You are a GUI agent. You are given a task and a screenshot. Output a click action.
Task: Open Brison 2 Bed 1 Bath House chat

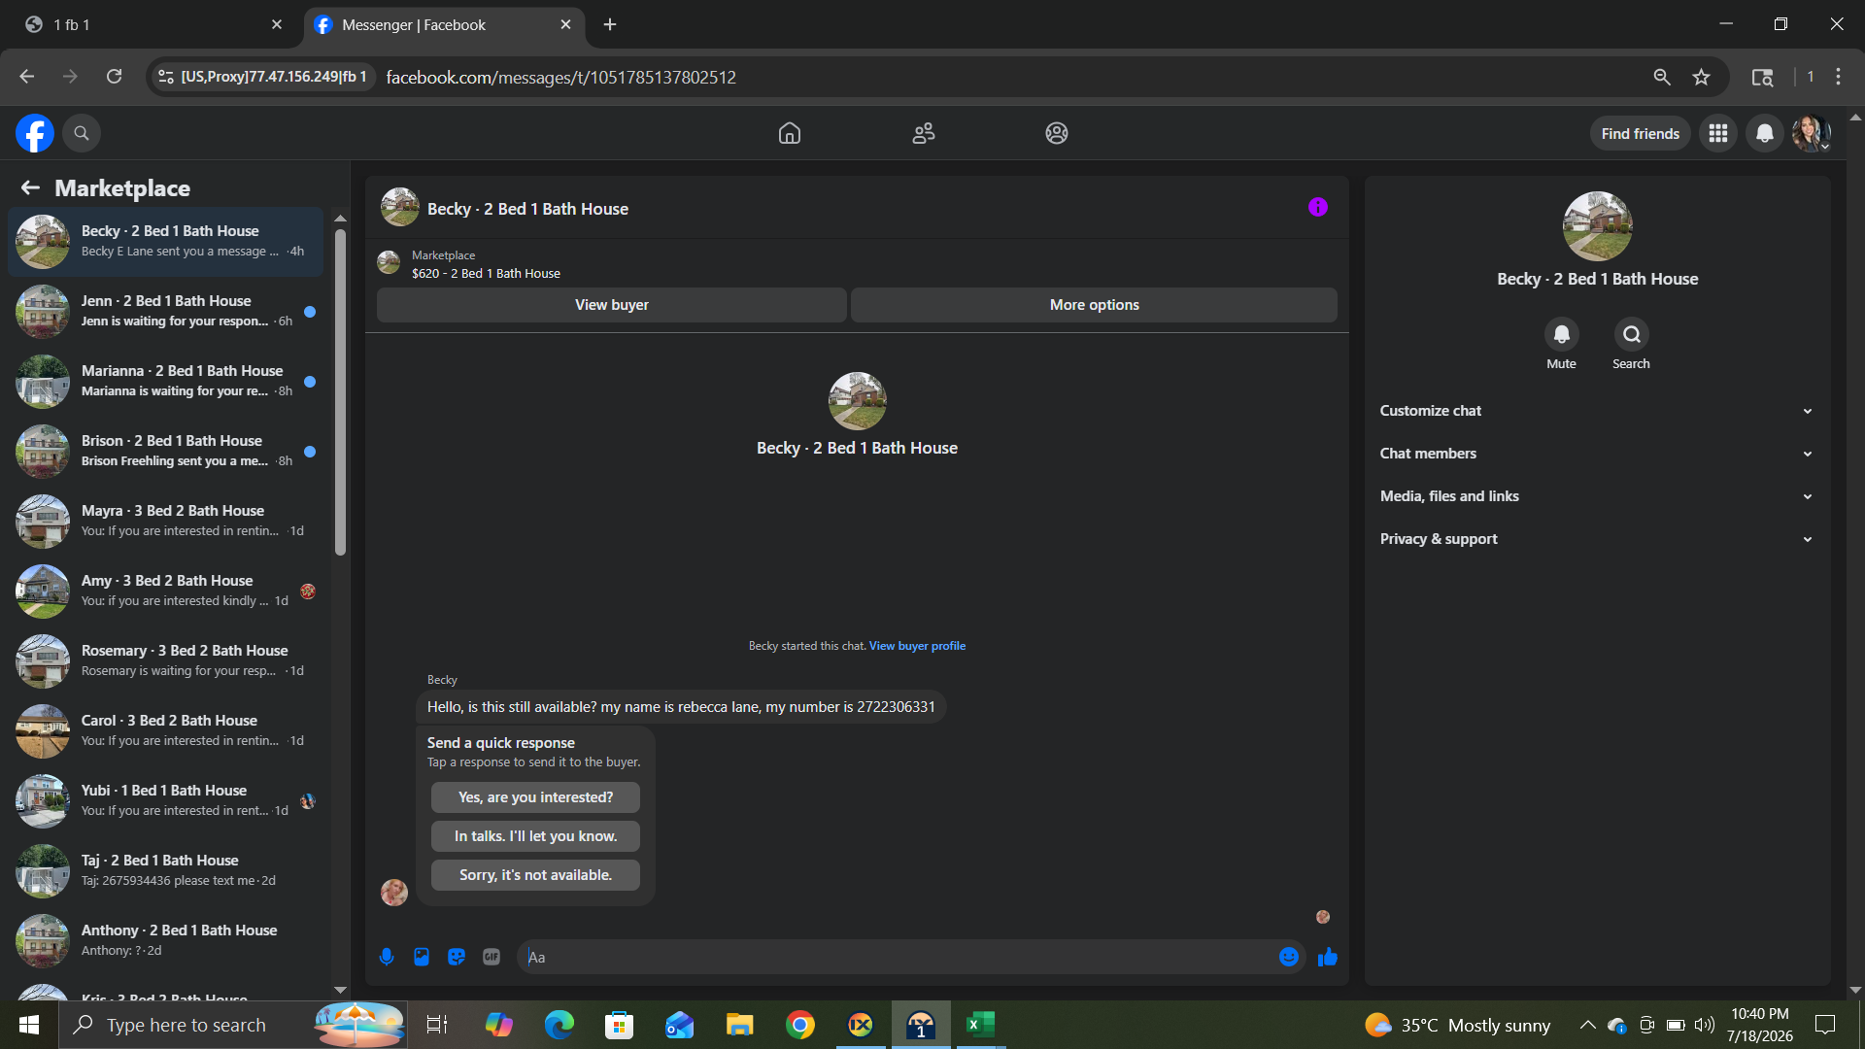click(165, 451)
